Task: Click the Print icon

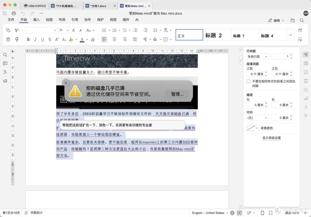Action: pyautogui.click(x=14, y=13)
